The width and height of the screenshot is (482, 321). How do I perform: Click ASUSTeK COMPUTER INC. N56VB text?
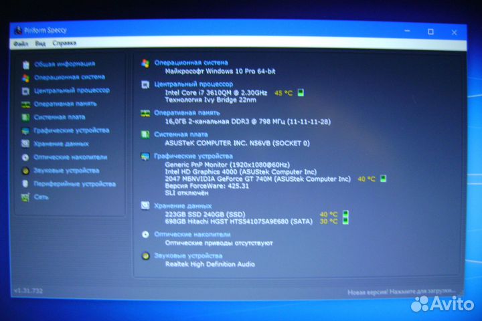(237, 143)
